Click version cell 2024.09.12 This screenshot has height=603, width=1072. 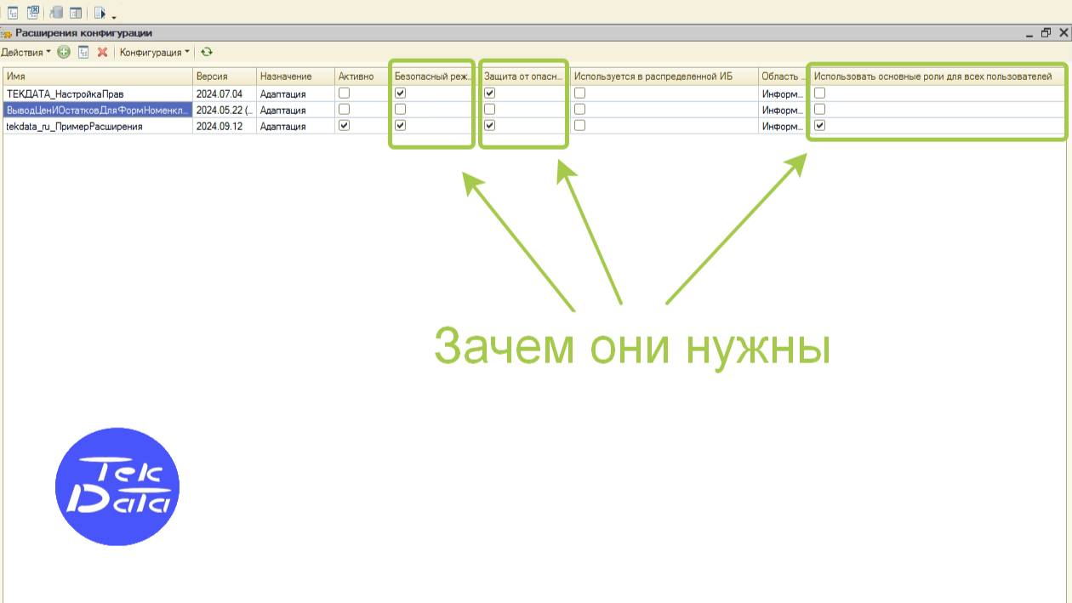click(225, 126)
